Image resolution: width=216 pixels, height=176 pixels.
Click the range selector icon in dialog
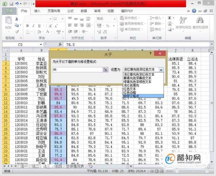105,70
